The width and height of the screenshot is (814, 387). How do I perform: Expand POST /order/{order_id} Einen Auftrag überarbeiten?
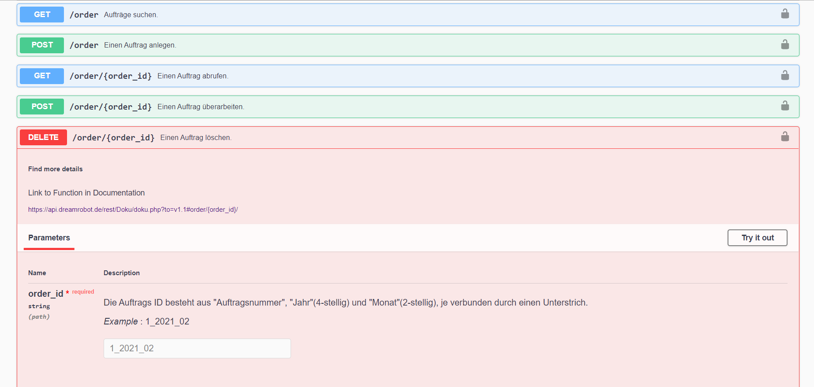click(408, 107)
